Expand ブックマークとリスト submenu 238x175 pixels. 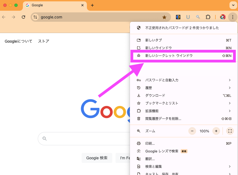(183, 103)
